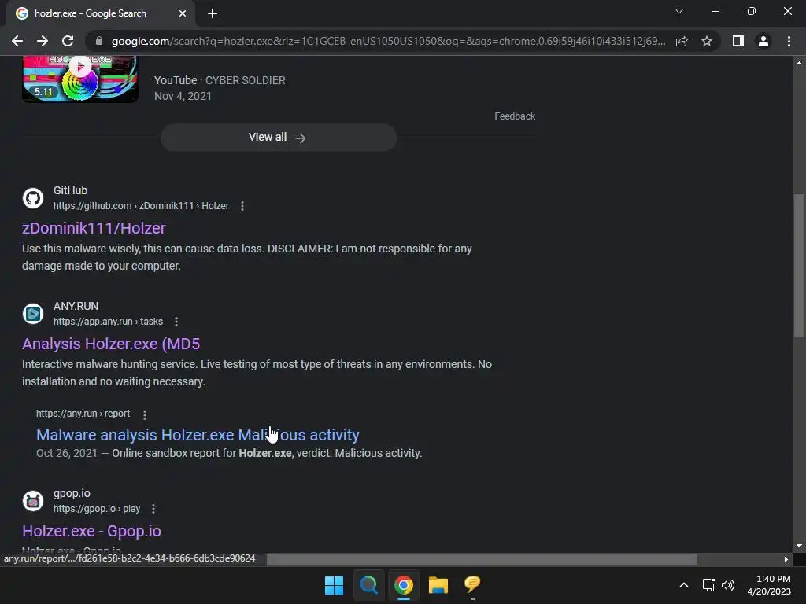
Task: Show hidden system tray icons
Action: point(684,585)
